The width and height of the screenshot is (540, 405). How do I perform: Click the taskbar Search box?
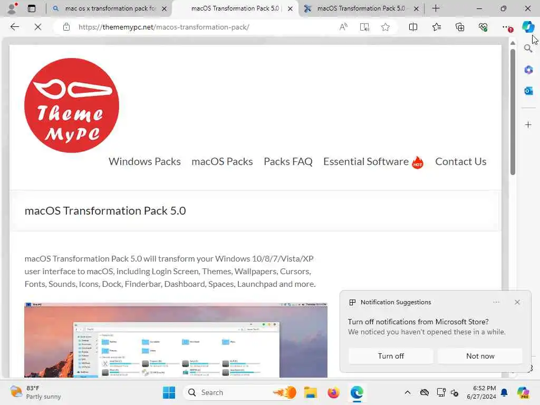[x=240, y=392]
